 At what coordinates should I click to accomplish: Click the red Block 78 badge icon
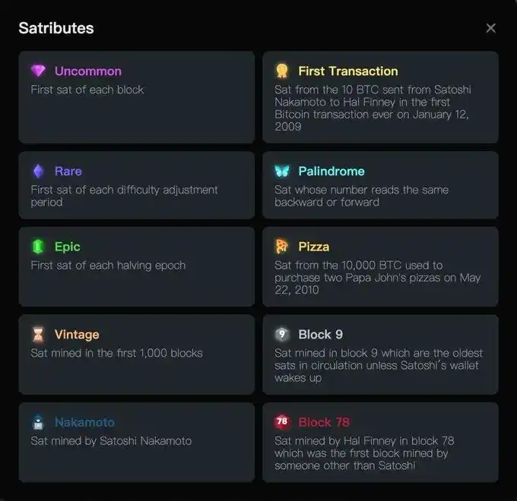282,422
